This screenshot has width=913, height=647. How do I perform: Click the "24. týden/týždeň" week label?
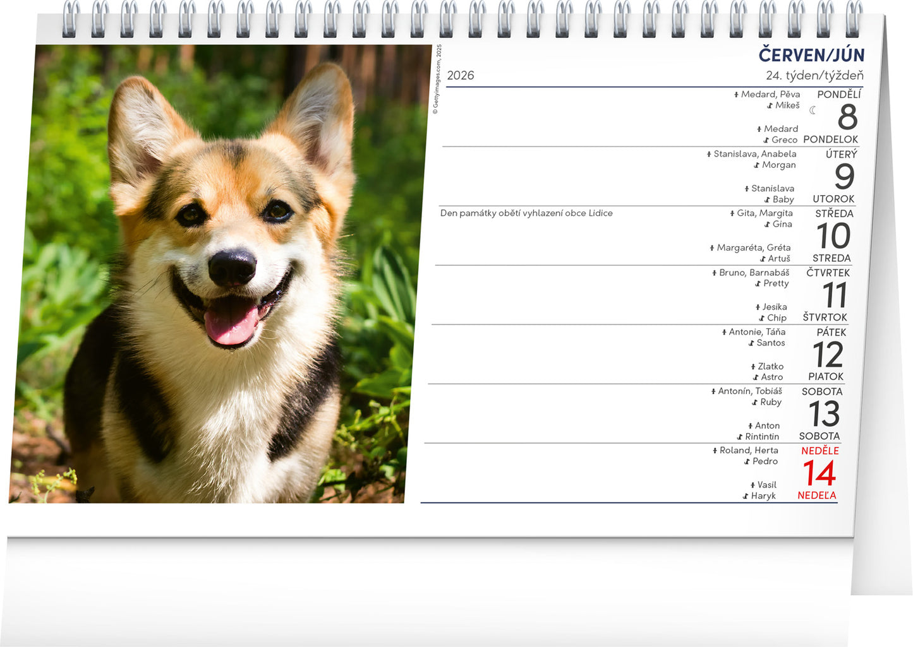814,76
